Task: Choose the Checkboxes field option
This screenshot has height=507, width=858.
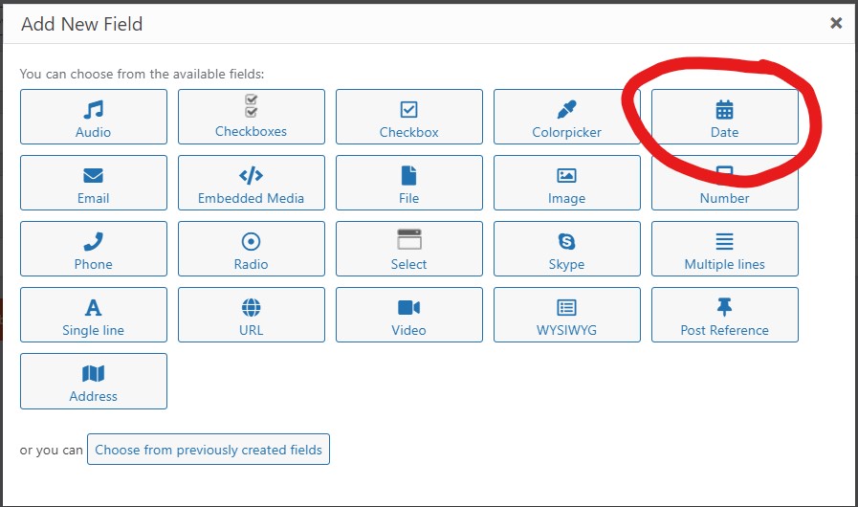Action: (251, 118)
